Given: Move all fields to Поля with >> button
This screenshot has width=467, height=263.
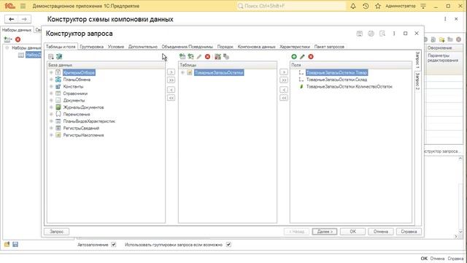Looking at the screenshot, I should [284, 80].
